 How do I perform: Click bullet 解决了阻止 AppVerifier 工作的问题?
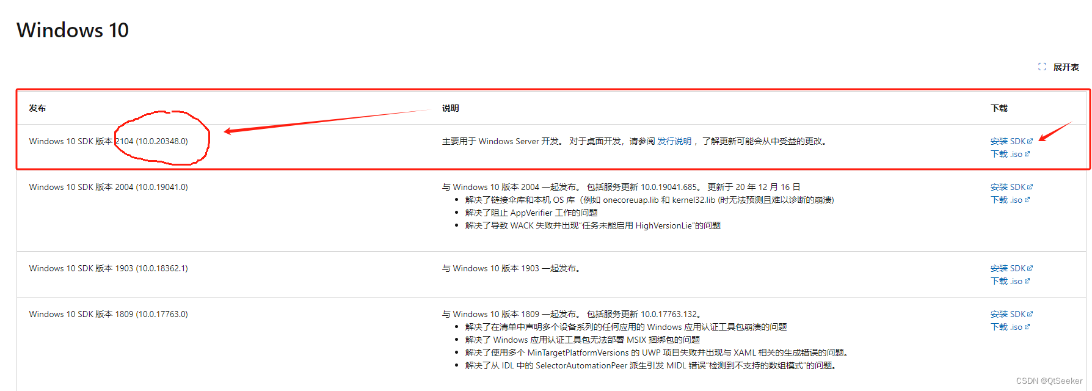pyautogui.click(x=531, y=213)
